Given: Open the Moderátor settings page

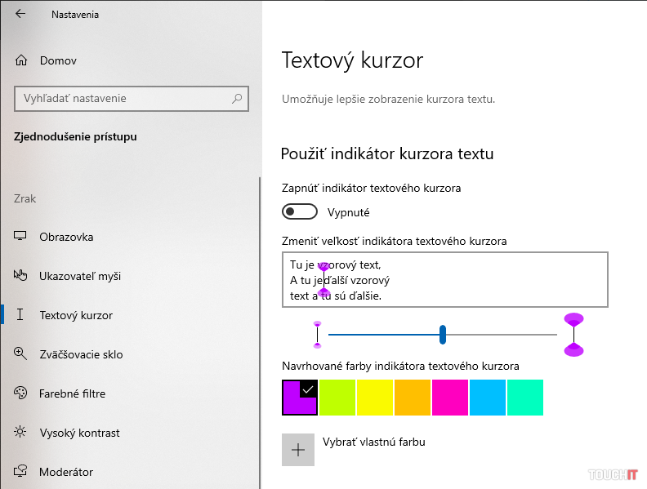Looking at the screenshot, I should [x=66, y=472].
